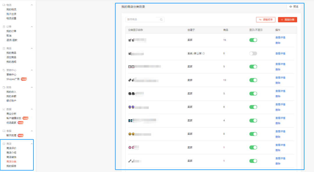Screen dimensions: 314x172
Task: Disable the toggle for the 13-product category
Action: point(253,80)
